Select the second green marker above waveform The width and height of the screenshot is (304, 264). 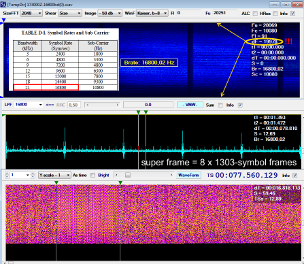click(x=146, y=112)
